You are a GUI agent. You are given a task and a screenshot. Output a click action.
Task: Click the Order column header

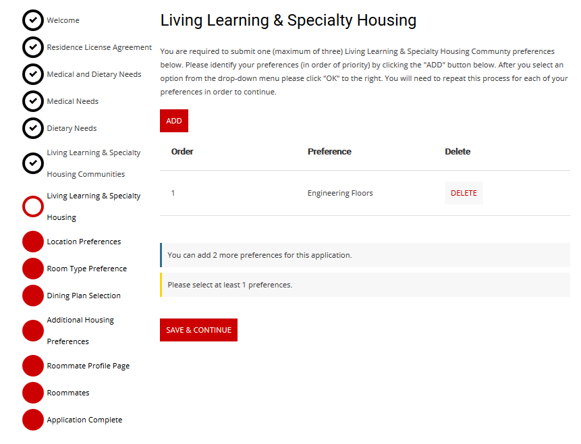[x=182, y=152]
